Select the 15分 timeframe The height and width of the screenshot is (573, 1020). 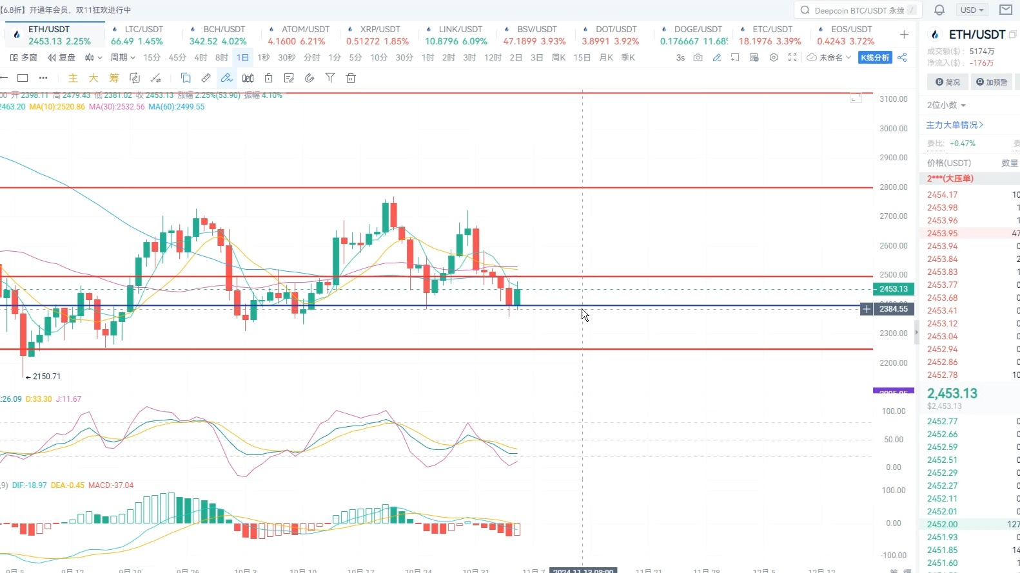click(x=152, y=57)
